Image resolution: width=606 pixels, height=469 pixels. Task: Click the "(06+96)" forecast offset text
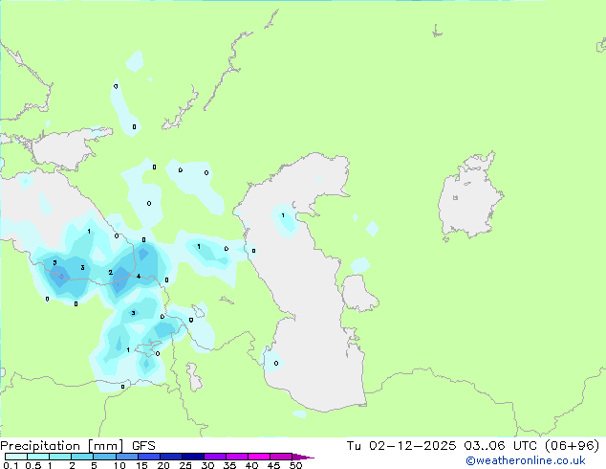click(572, 446)
